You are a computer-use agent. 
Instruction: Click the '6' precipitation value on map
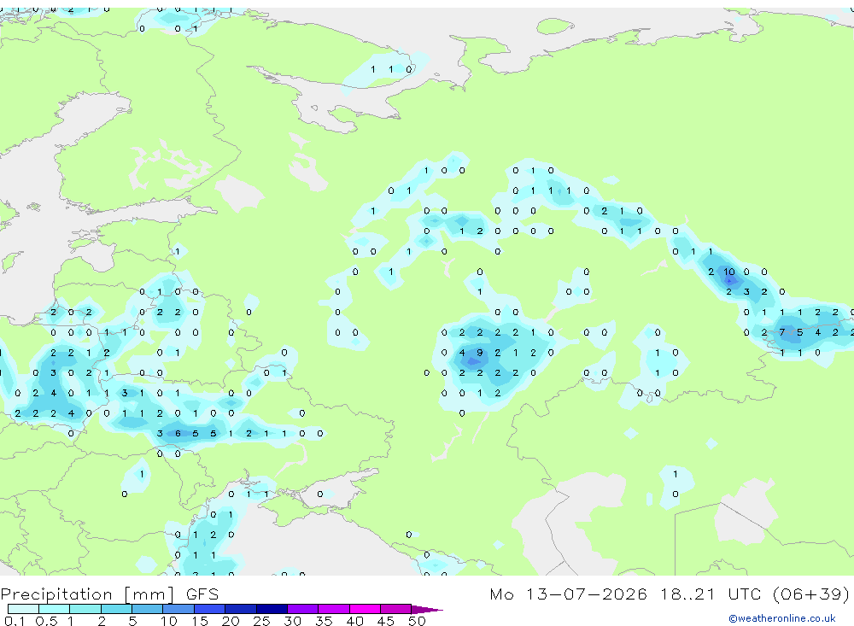tap(178, 434)
